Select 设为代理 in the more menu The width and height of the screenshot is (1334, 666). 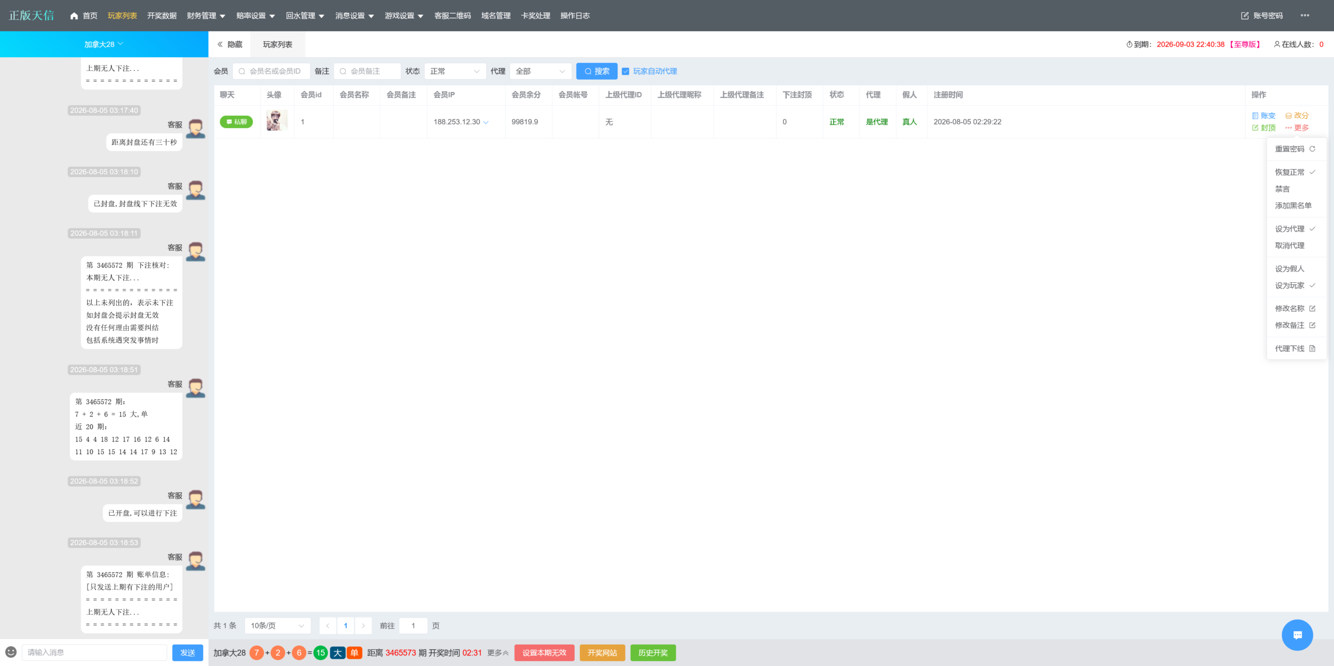[1295, 229]
